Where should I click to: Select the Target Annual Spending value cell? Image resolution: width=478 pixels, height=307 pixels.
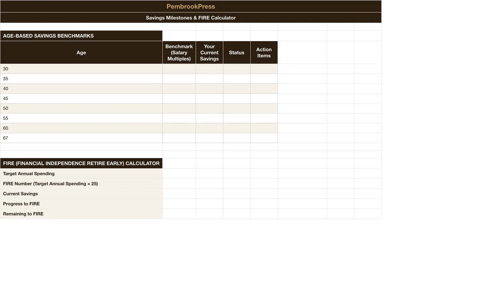(179, 174)
